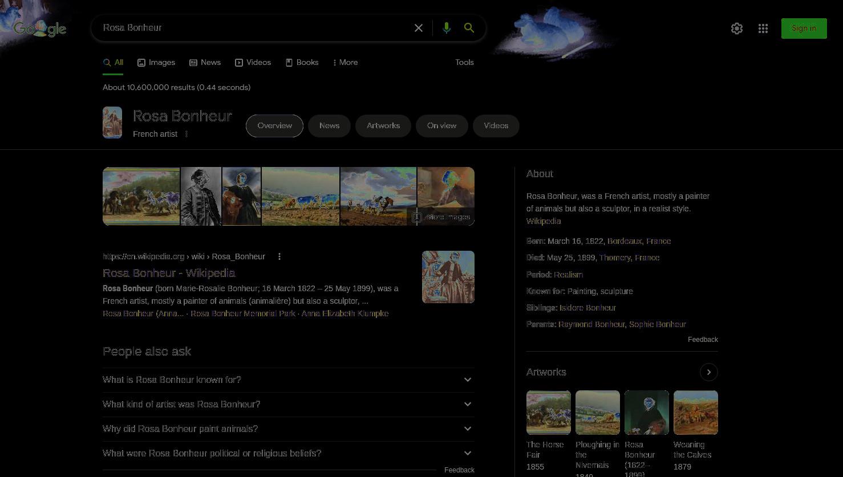Switch to the Images tab
843x477 pixels.
(156, 63)
